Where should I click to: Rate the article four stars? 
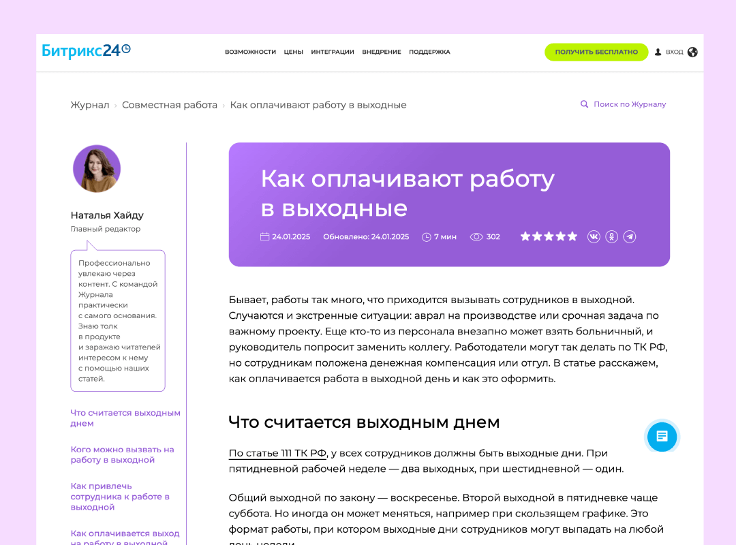tap(560, 236)
